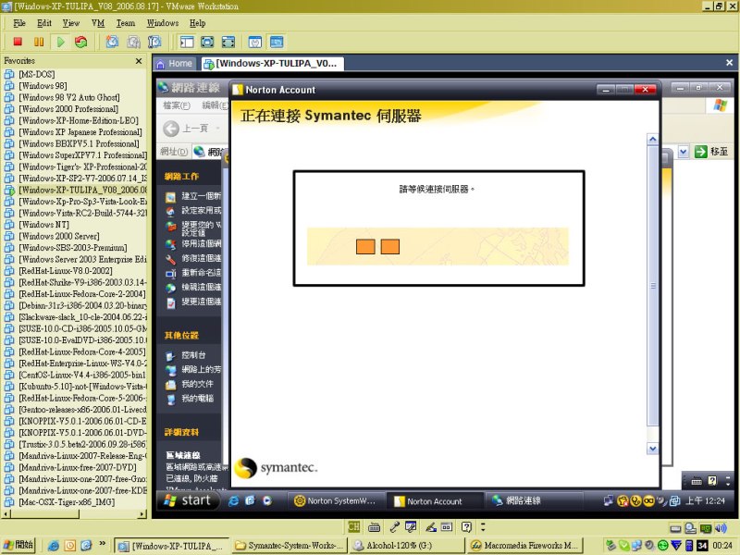Click the yellow Suspend toolbar icon
The image size is (740, 555).
39,42
